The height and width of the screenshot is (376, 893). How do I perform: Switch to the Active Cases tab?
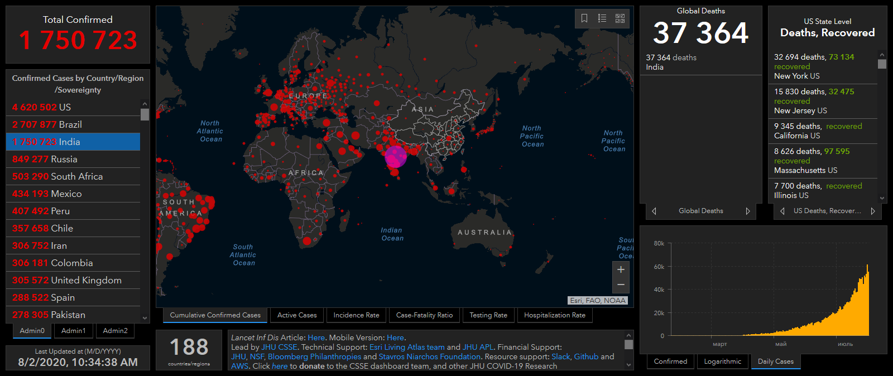point(297,315)
